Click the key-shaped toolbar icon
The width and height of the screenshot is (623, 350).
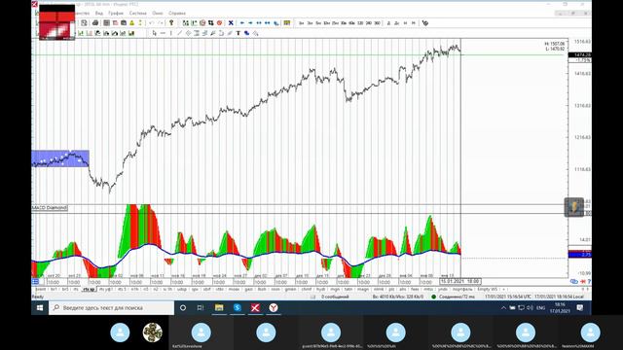click(x=171, y=23)
